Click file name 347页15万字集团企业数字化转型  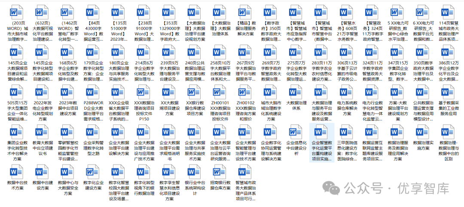point(397,71)
